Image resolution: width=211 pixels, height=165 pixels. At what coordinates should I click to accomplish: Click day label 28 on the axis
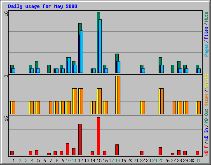[x=179, y=160]
